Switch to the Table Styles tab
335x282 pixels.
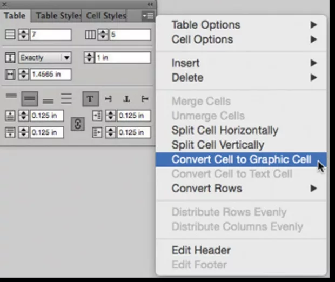click(x=58, y=16)
